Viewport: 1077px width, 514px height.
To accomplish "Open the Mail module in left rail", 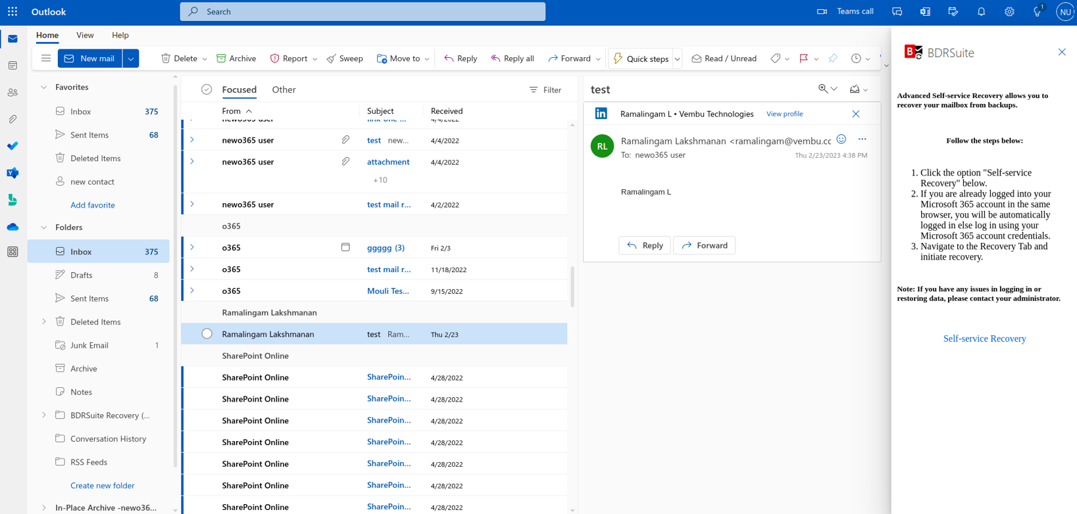I will tap(13, 39).
